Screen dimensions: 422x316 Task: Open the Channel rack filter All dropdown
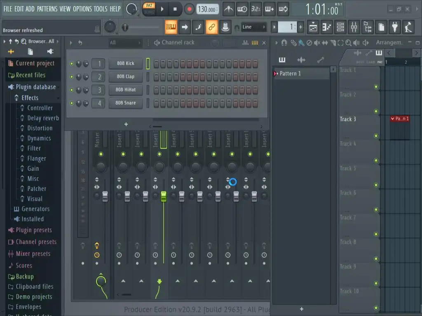pos(125,43)
